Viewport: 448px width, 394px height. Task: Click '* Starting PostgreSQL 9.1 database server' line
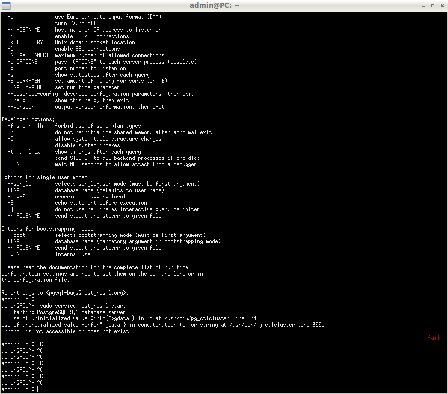coord(66,312)
